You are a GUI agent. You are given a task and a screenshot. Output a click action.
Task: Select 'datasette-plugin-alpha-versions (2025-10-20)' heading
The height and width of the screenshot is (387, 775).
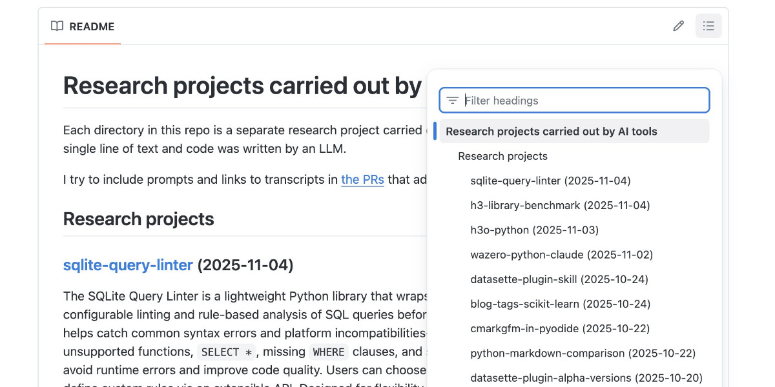pyautogui.click(x=586, y=377)
